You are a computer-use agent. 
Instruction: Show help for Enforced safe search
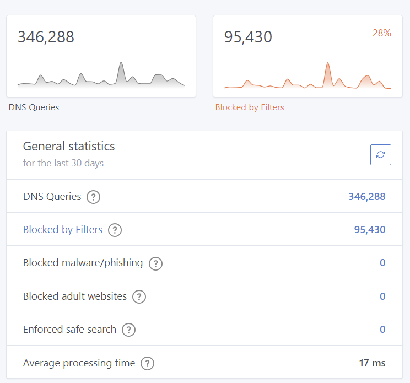tap(128, 330)
